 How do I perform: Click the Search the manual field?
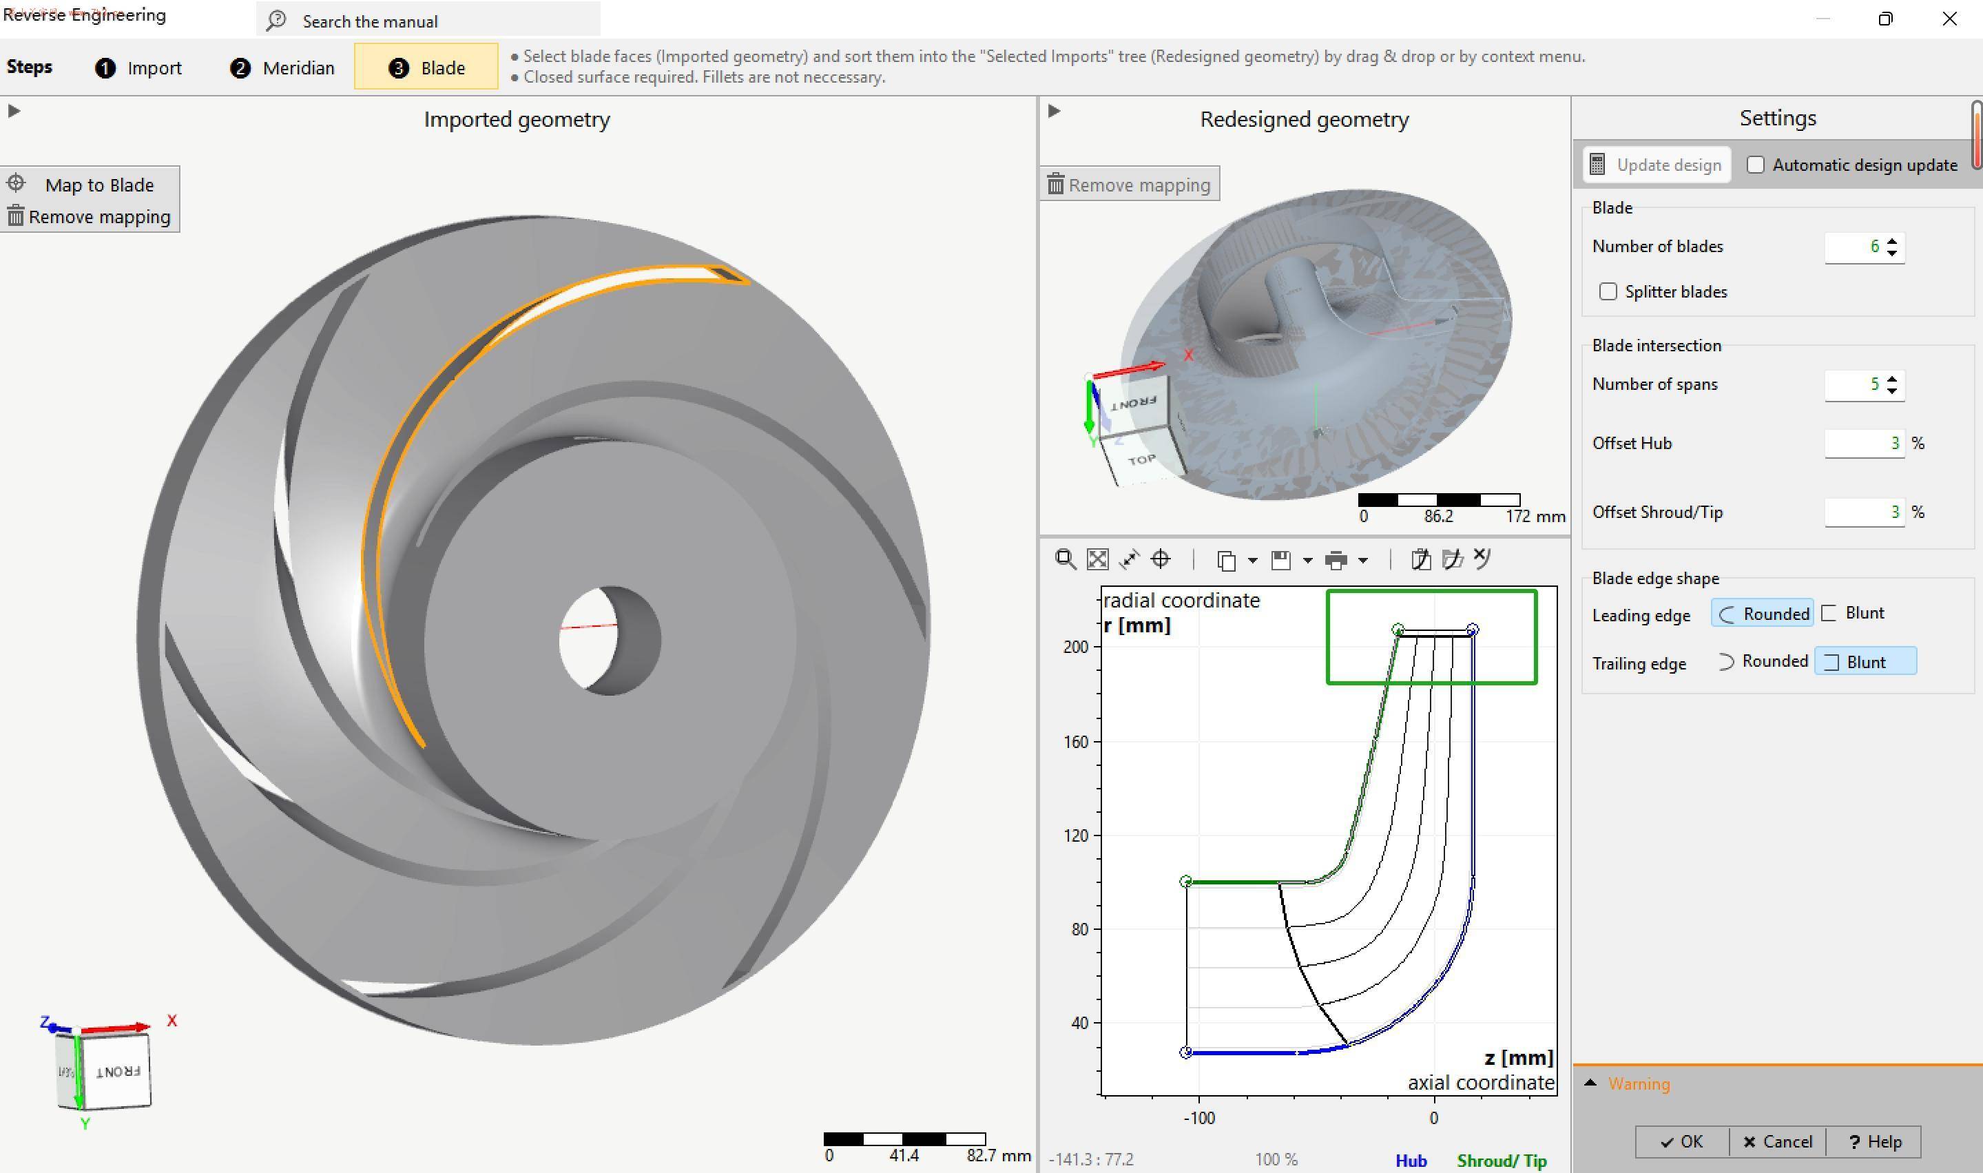(428, 20)
